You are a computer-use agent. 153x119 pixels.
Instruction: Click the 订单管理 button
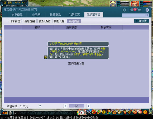click(x=15, y=21)
